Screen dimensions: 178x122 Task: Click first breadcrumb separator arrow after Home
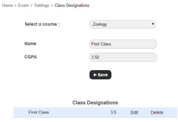click(15, 6)
